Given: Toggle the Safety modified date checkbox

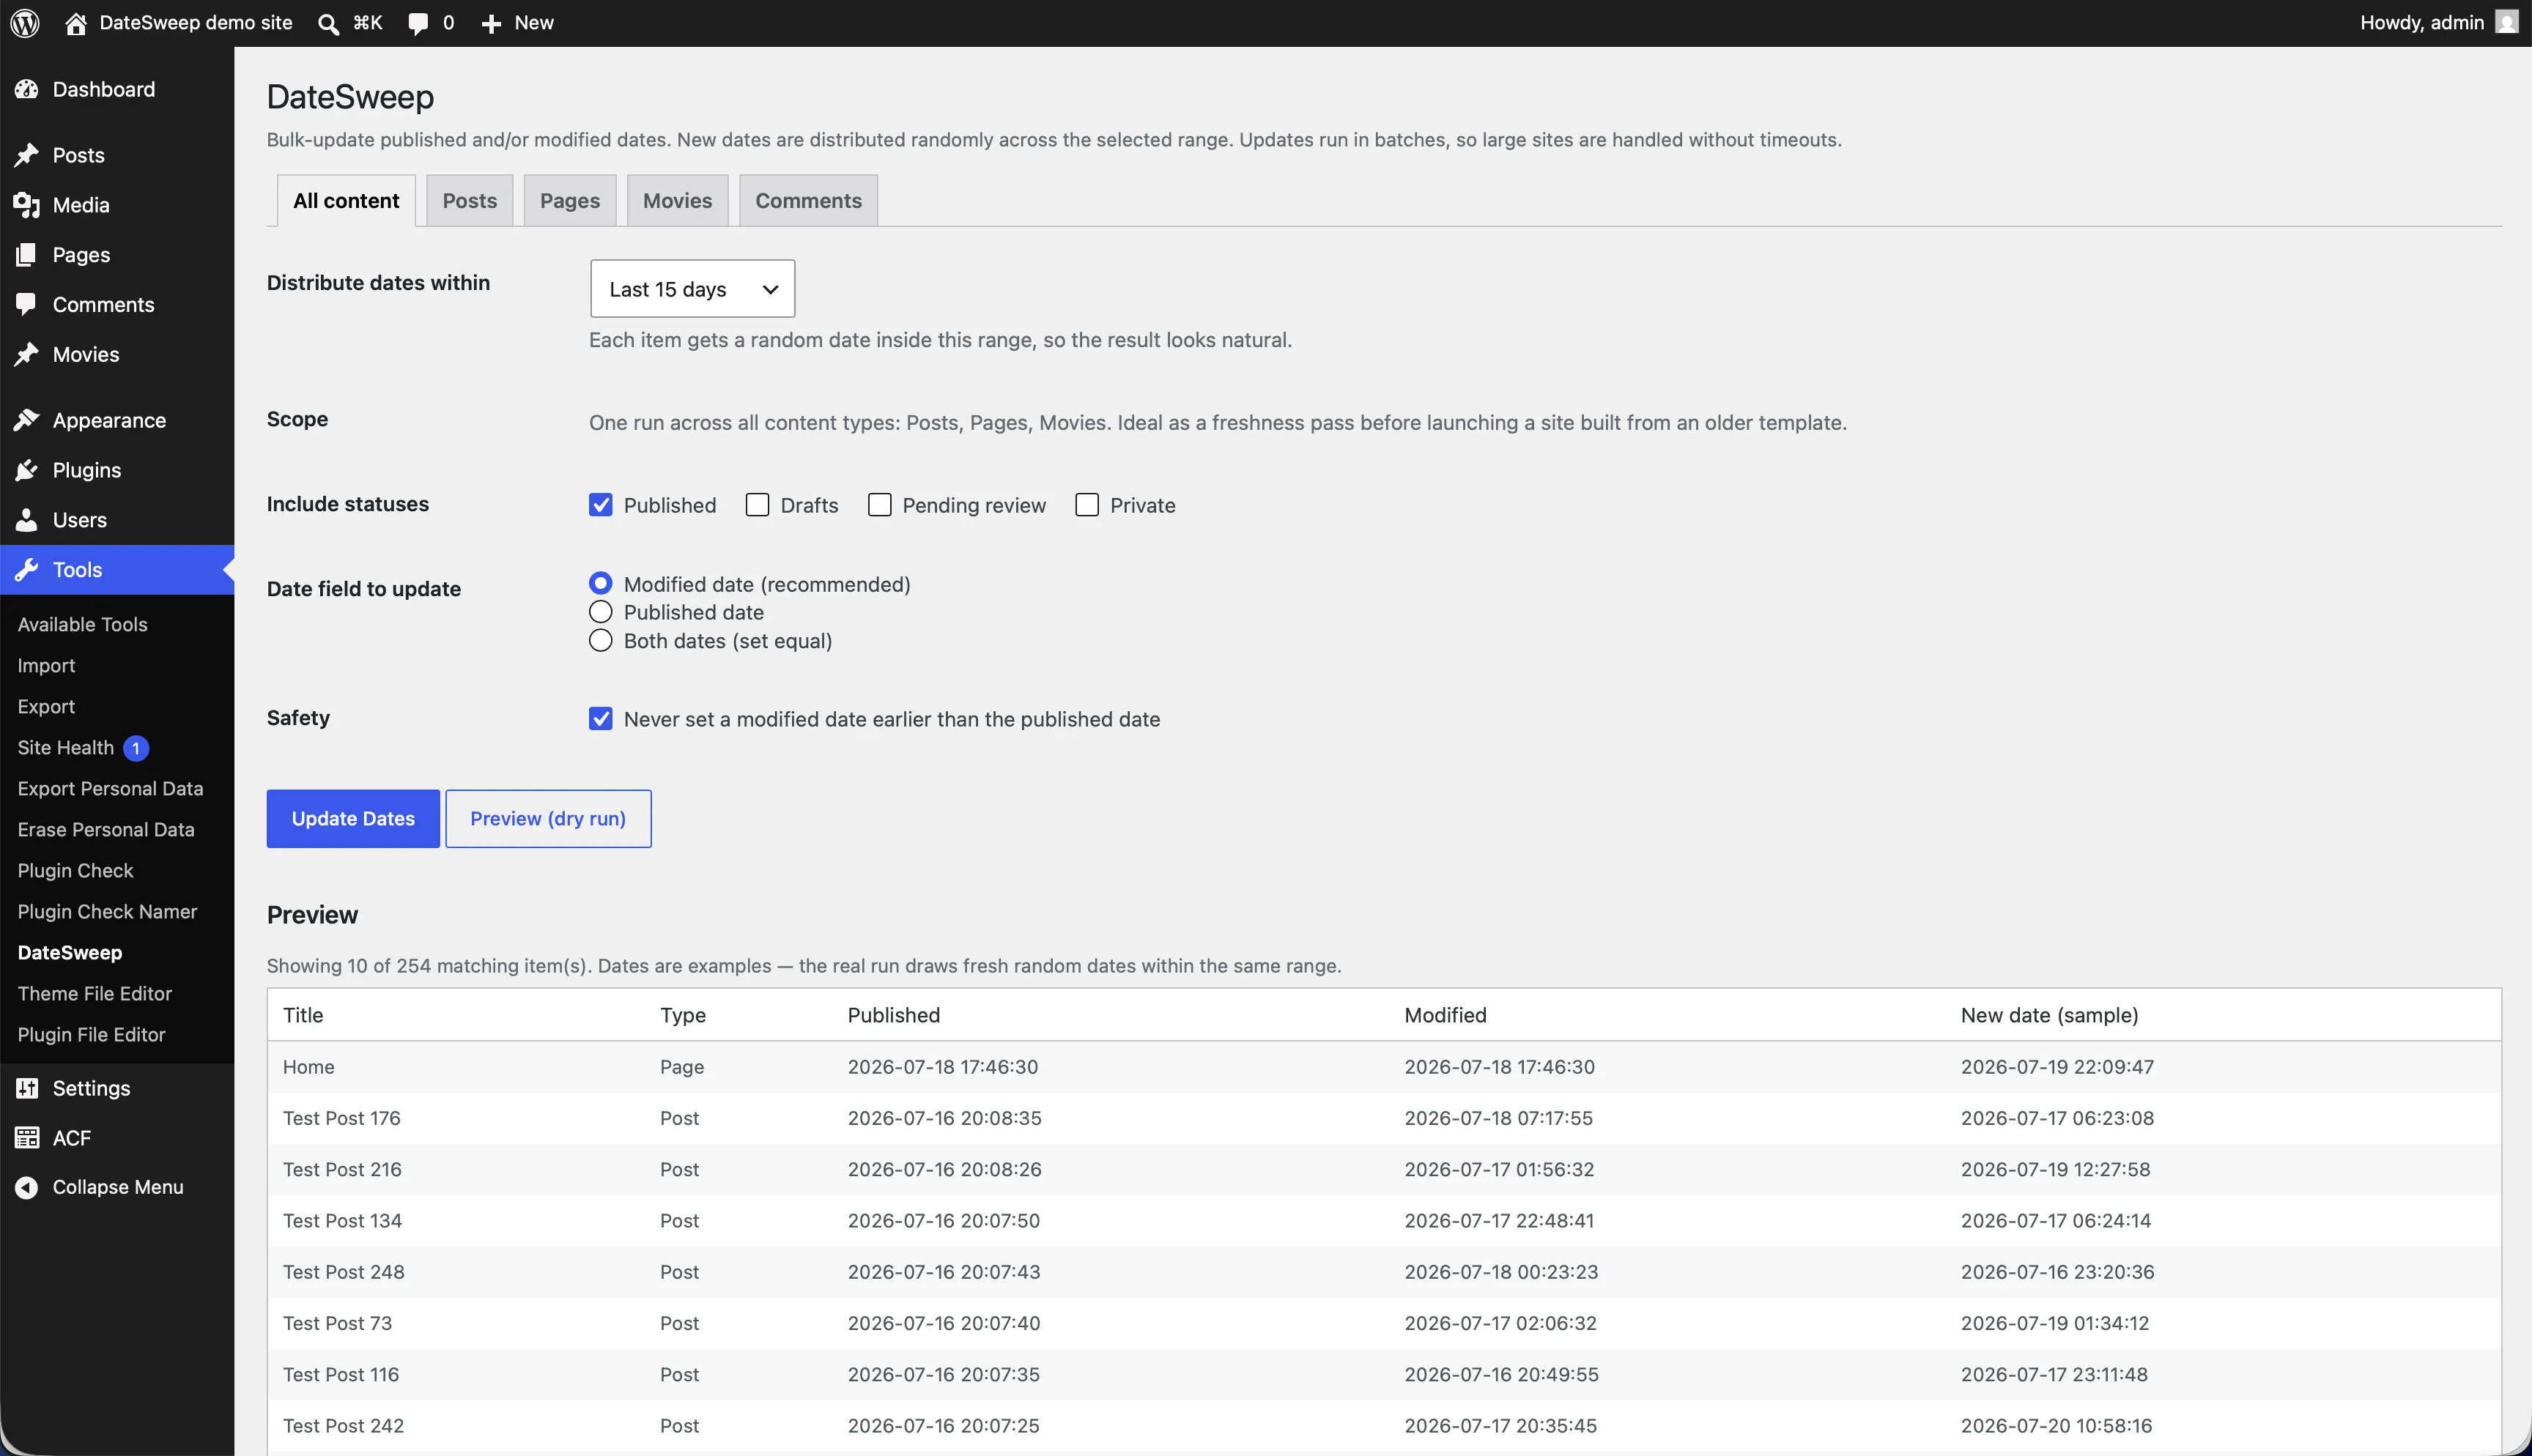Looking at the screenshot, I should (x=600, y=719).
